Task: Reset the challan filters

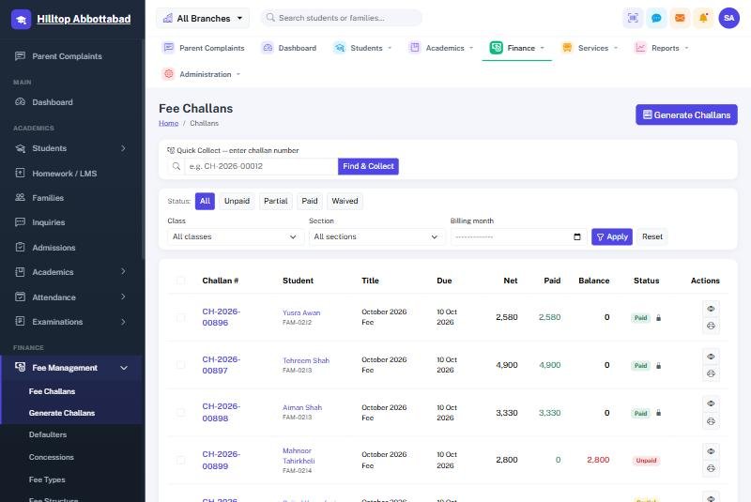Action: pyautogui.click(x=652, y=236)
